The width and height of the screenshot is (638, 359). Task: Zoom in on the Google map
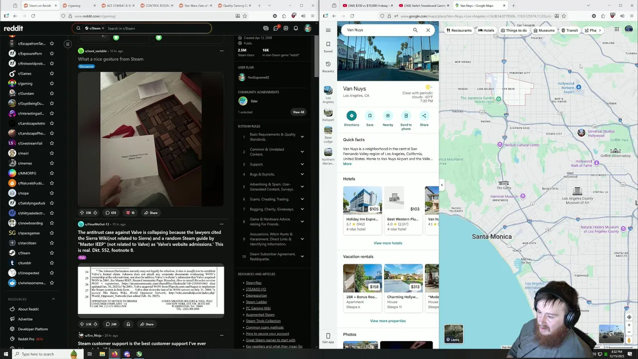click(629, 325)
